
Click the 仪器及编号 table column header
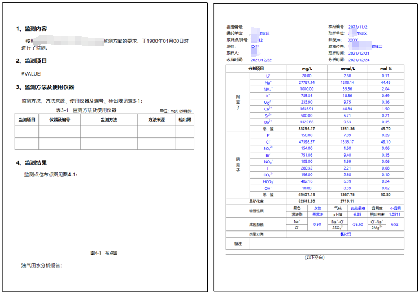click(x=59, y=120)
